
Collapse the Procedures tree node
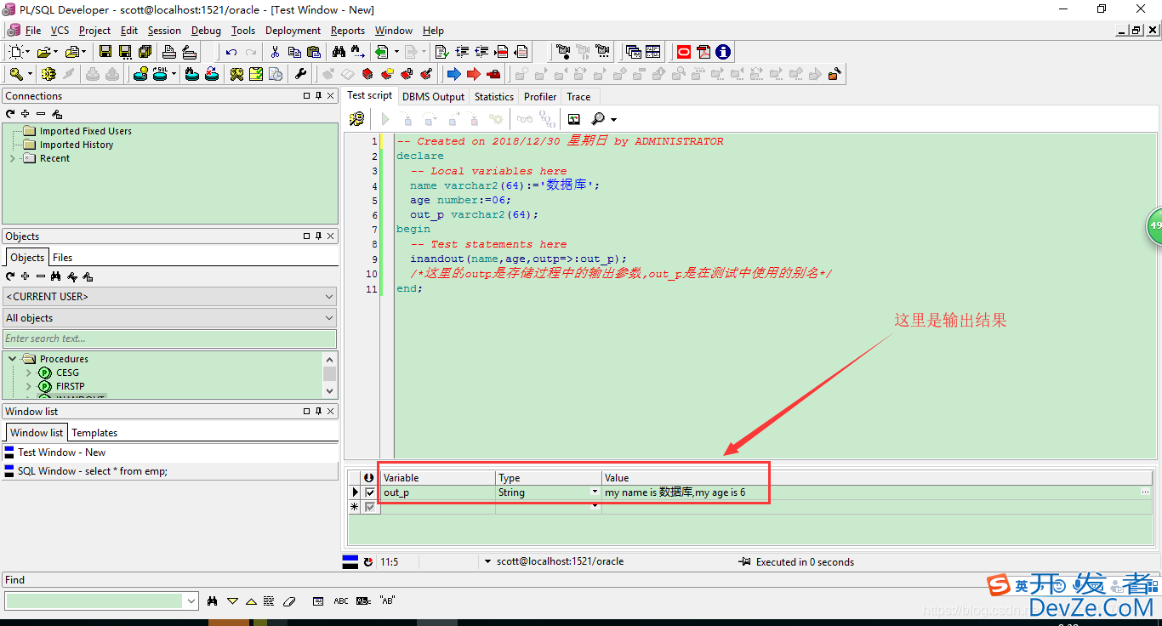[12, 359]
